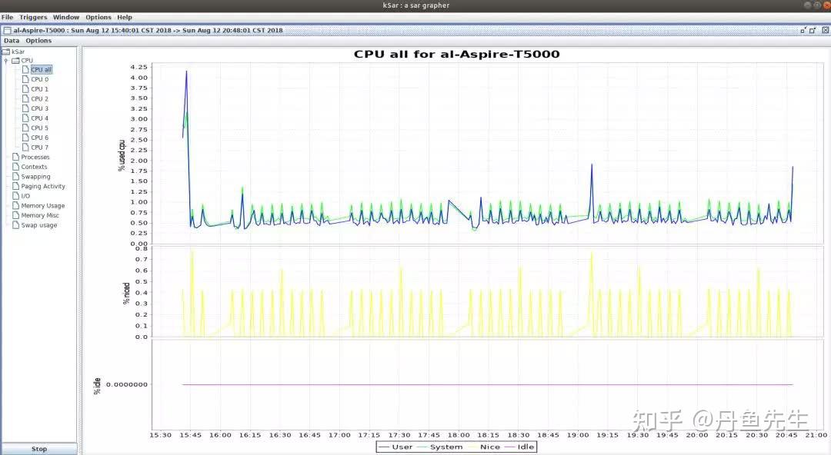Viewport: 831px width, 455px height.
Task: Click the page icon beside CPU 7
Action: (x=25, y=148)
